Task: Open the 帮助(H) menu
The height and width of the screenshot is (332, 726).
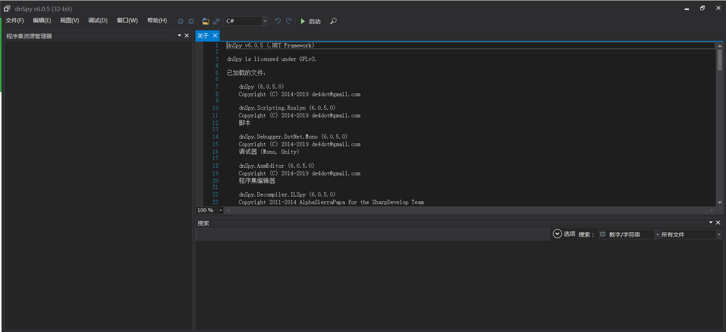Action: [157, 20]
